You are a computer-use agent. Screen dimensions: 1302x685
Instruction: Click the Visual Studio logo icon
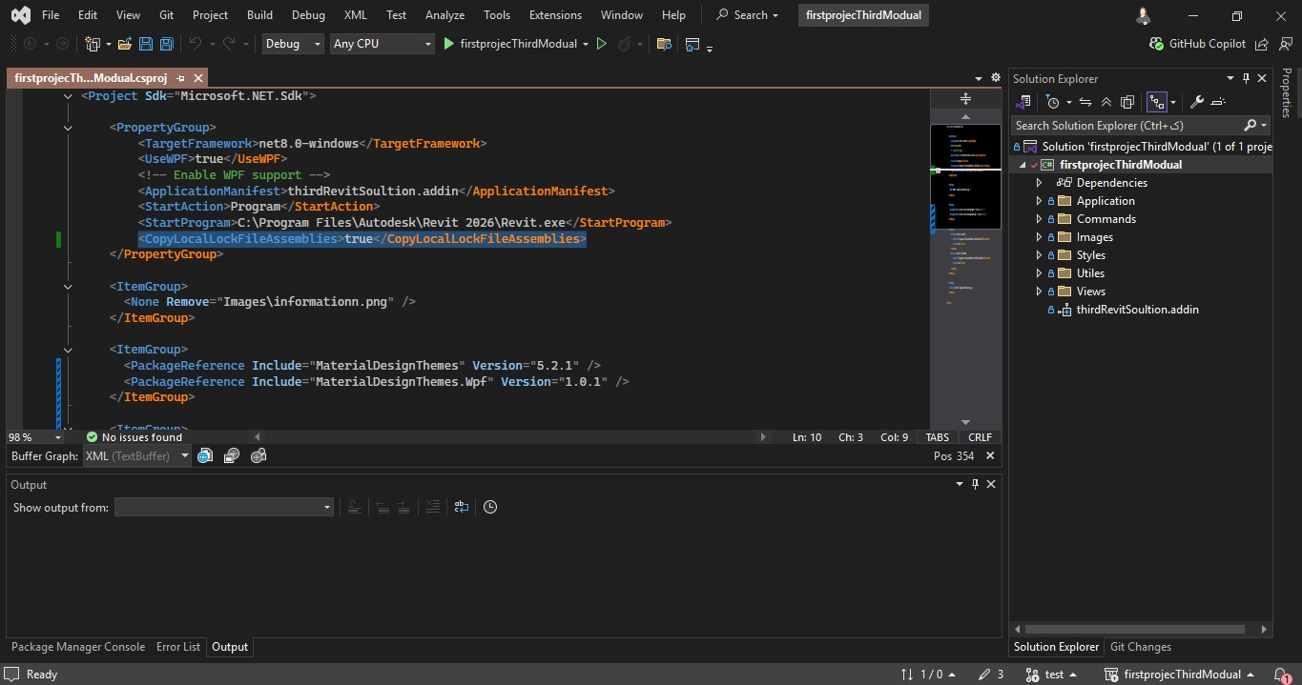tap(19, 15)
